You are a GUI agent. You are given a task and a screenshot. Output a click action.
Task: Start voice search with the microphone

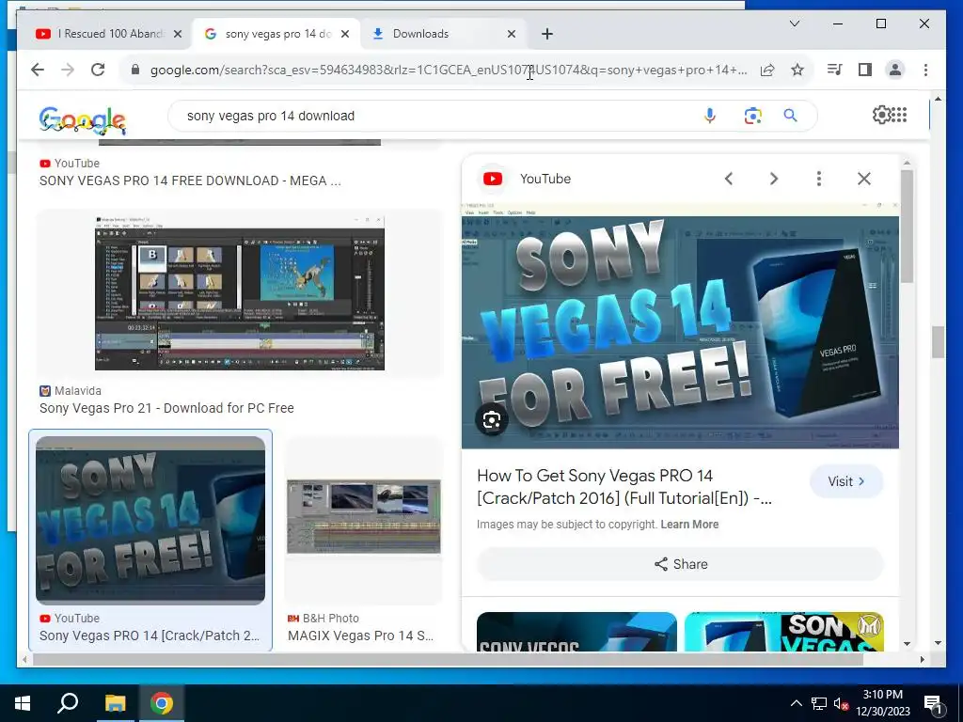[709, 116]
